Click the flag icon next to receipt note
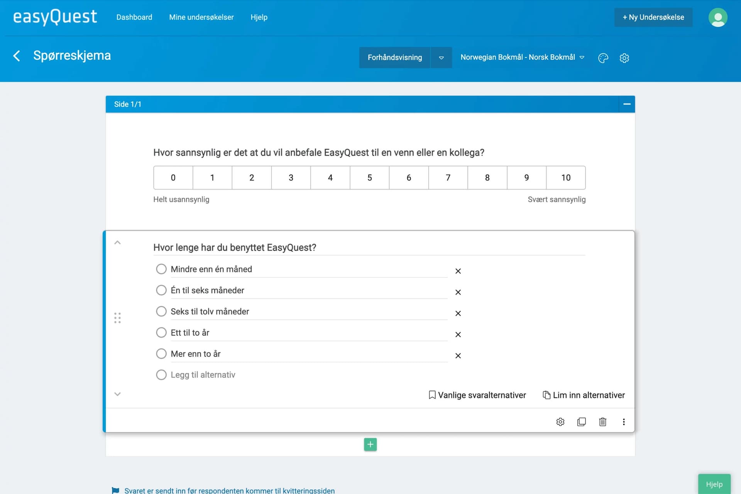This screenshot has height=494, width=741. coord(115,491)
